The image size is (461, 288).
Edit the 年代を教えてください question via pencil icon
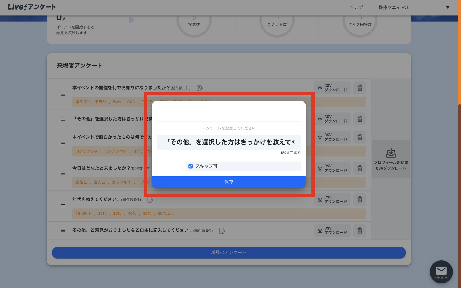[150, 200]
